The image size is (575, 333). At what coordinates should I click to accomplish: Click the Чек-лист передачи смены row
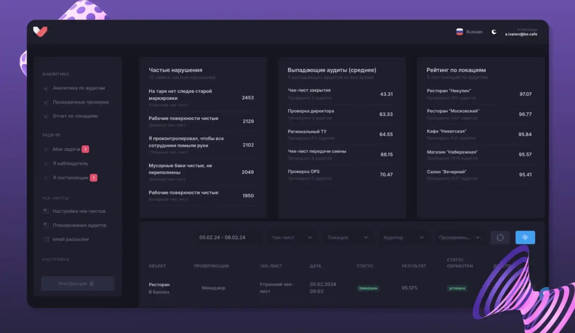point(340,154)
